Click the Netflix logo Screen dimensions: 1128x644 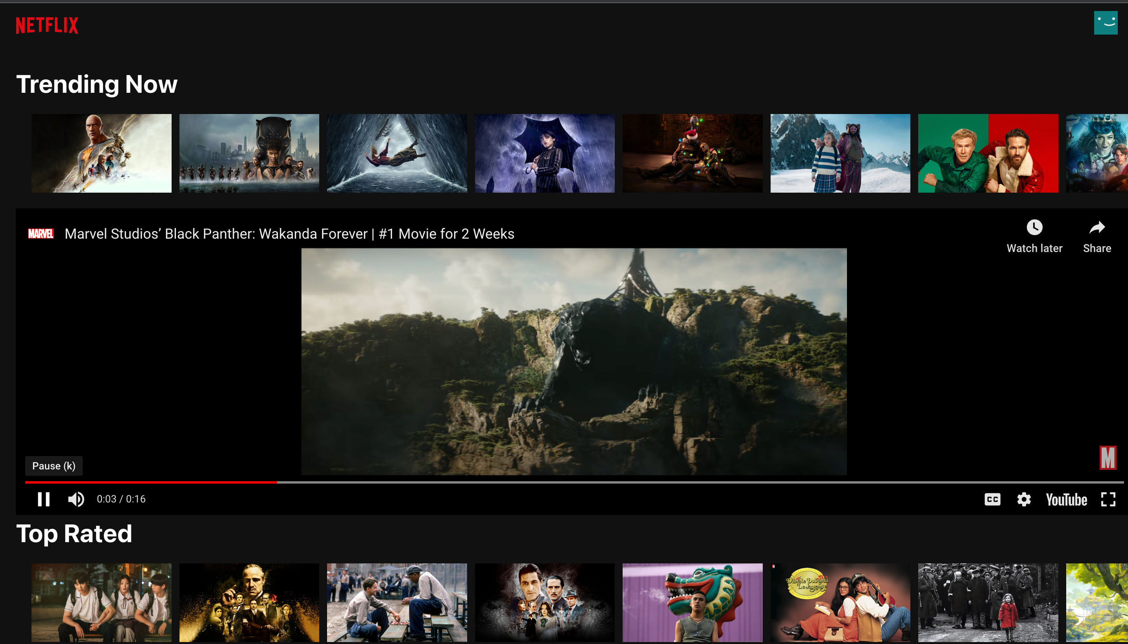click(x=47, y=25)
